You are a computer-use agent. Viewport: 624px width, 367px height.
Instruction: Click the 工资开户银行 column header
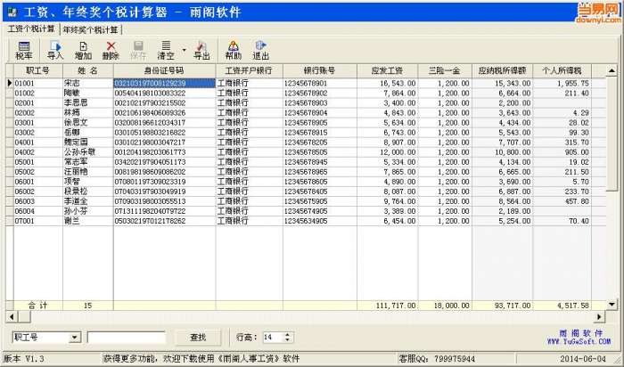249,70
